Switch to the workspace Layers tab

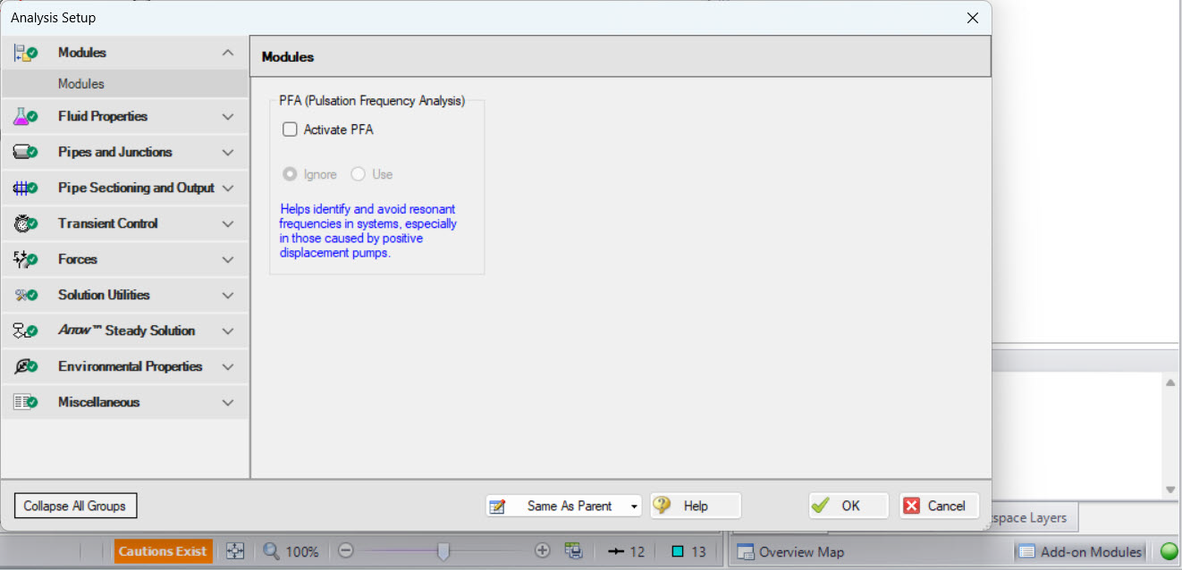coord(1034,518)
